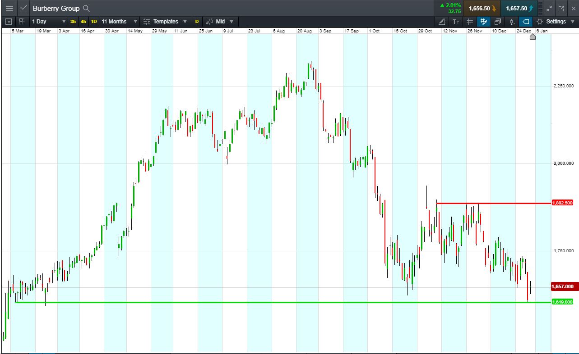Toggle the price label tag icon

click(x=526, y=21)
